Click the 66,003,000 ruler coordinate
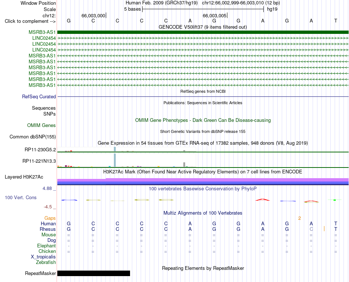 93,15
